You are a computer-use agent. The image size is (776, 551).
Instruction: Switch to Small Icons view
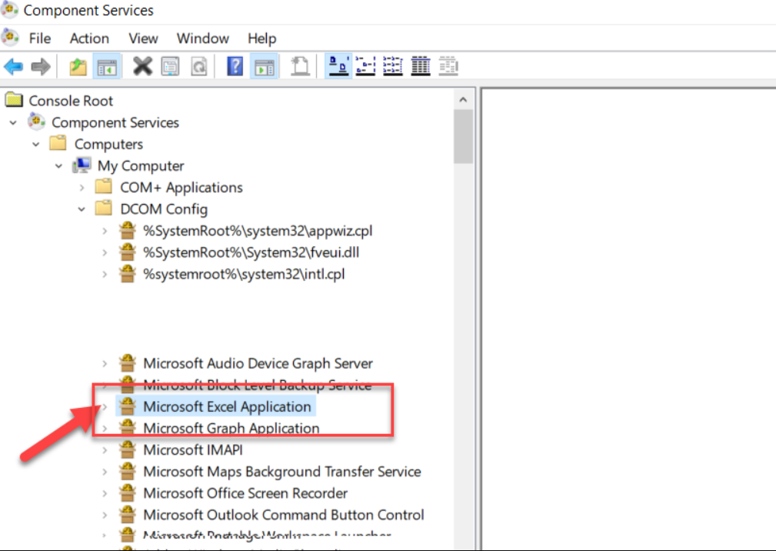click(366, 66)
